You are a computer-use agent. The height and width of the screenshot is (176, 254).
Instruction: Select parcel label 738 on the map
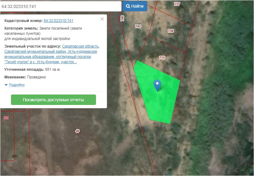[x=171, y=31]
